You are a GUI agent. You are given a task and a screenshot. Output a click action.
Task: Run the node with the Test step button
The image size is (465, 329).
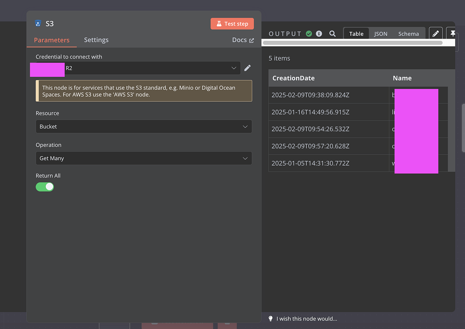[232, 23]
